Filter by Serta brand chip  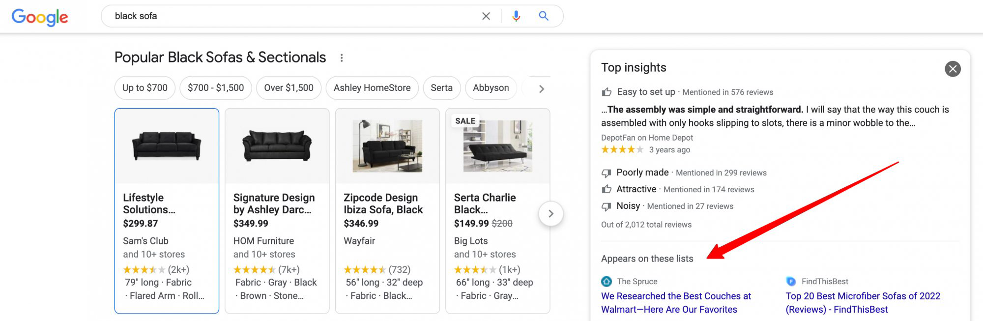[x=441, y=88]
